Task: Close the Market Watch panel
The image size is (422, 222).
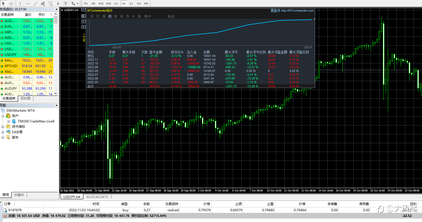Action: coord(57,9)
